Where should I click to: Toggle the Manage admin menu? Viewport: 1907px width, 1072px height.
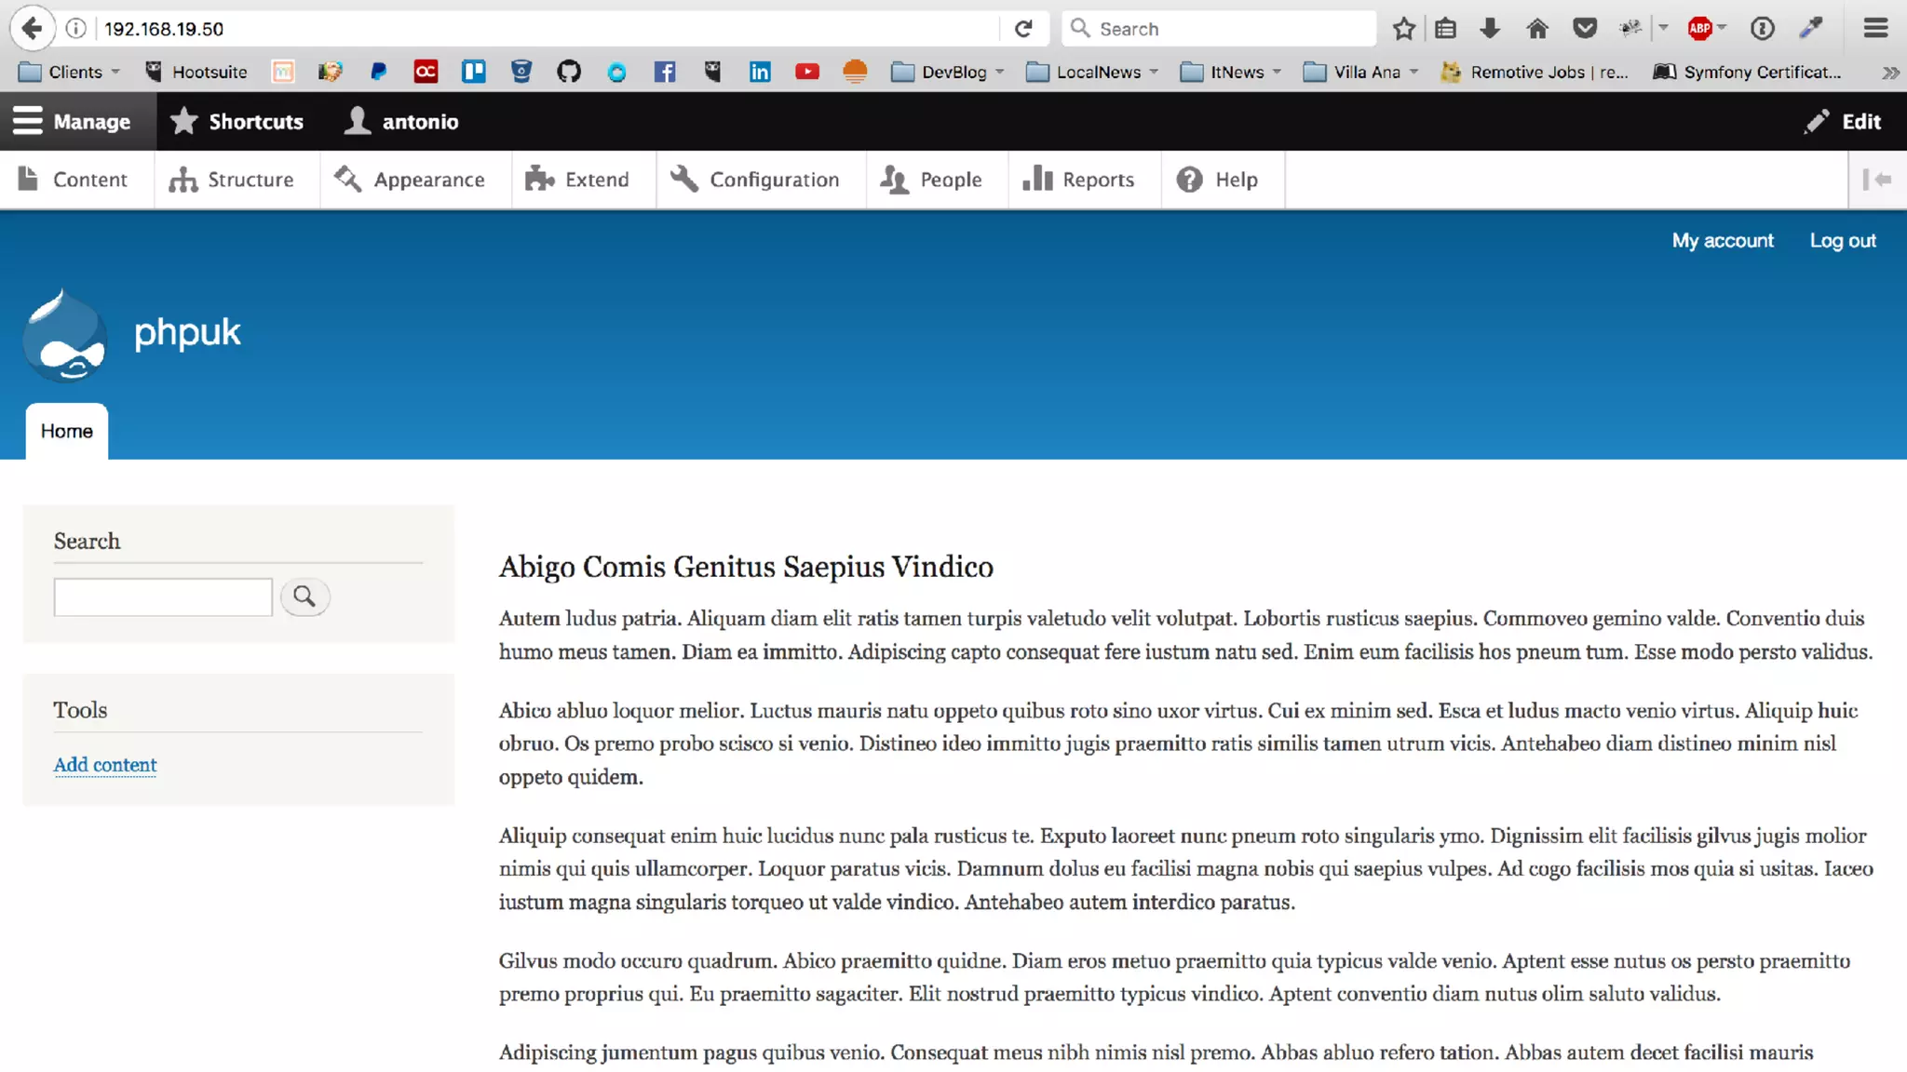point(73,122)
